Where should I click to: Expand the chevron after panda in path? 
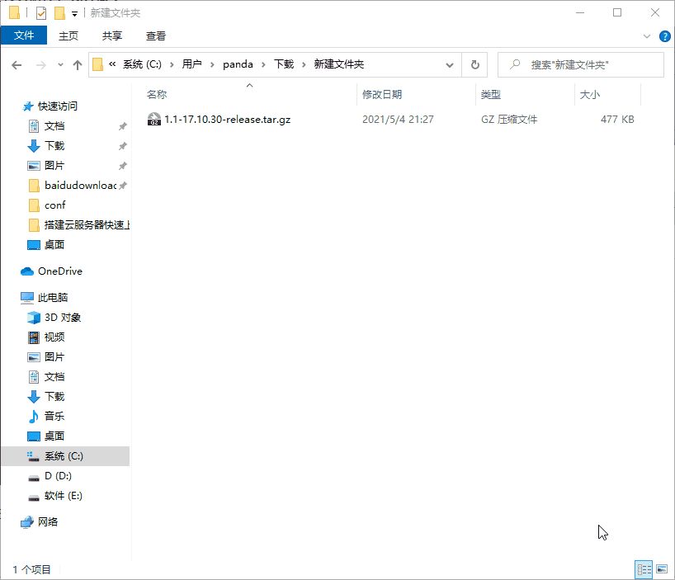point(263,65)
